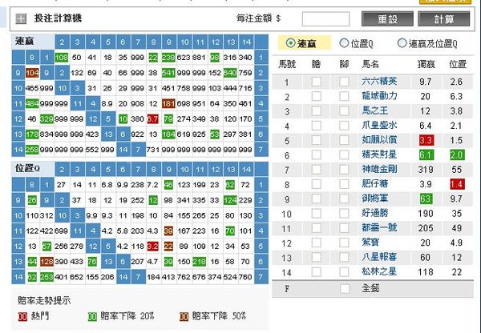Click the brown 128 odds in 位置Q table

click(x=46, y=262)
